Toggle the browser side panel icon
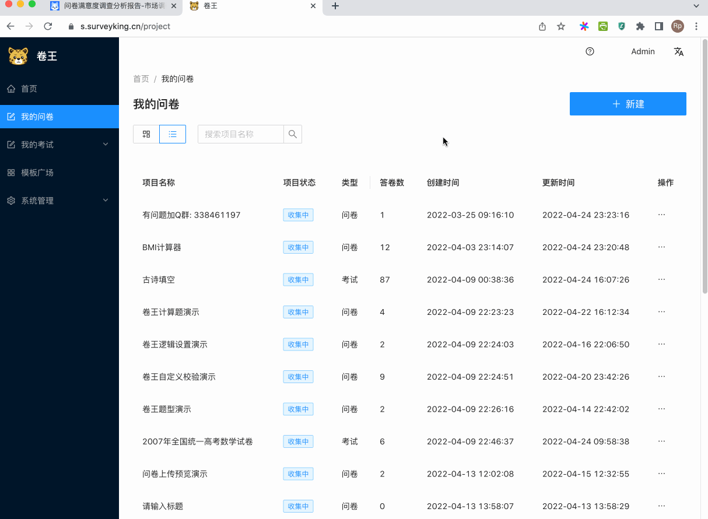Viewport: 708px width, 519px height. coord(659,26)
